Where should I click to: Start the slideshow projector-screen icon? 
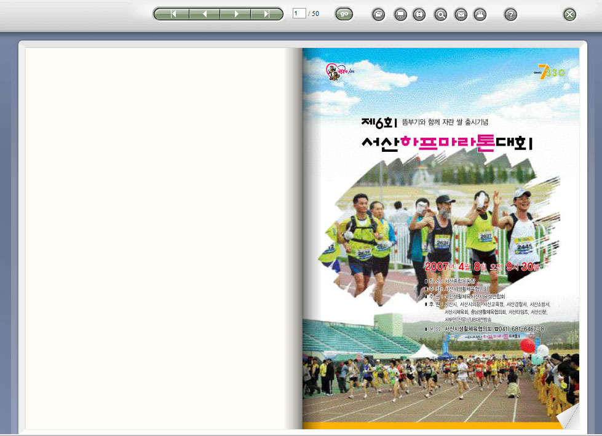pyautogui.click(x=400, y=15)
